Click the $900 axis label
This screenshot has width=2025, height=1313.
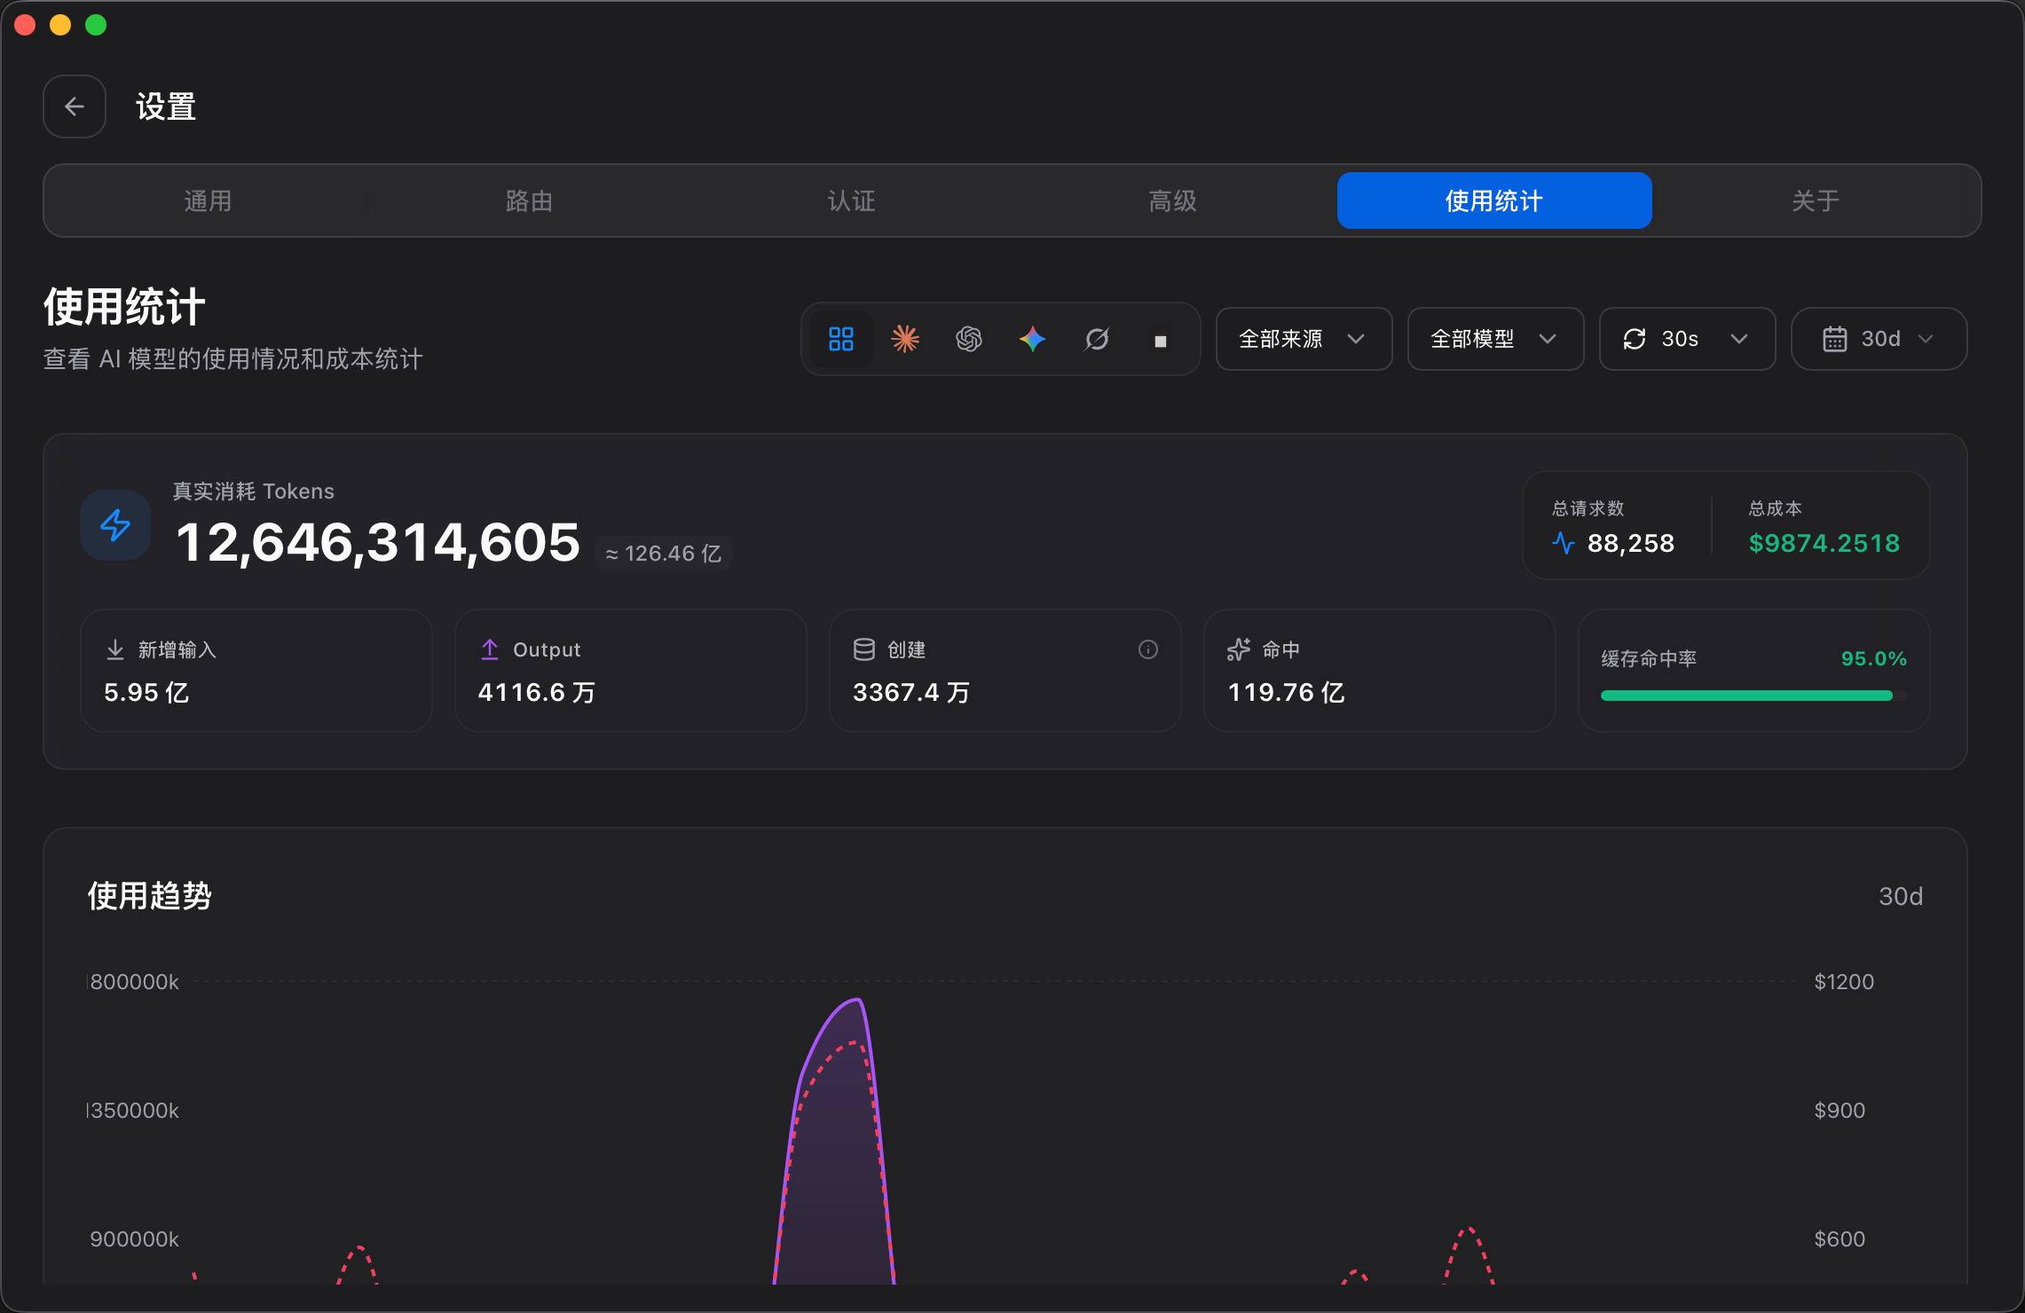coord(1840,1110)
